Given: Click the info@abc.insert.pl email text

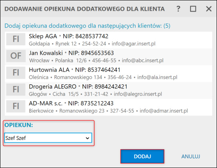Looking at the screenshot, I should click(x=143, y=60).
